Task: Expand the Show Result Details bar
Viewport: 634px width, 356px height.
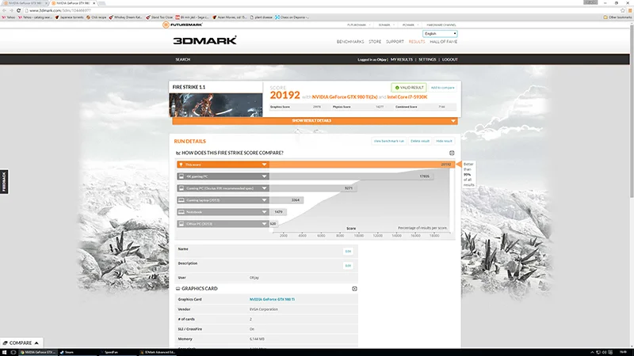Action: coord(315,121)
